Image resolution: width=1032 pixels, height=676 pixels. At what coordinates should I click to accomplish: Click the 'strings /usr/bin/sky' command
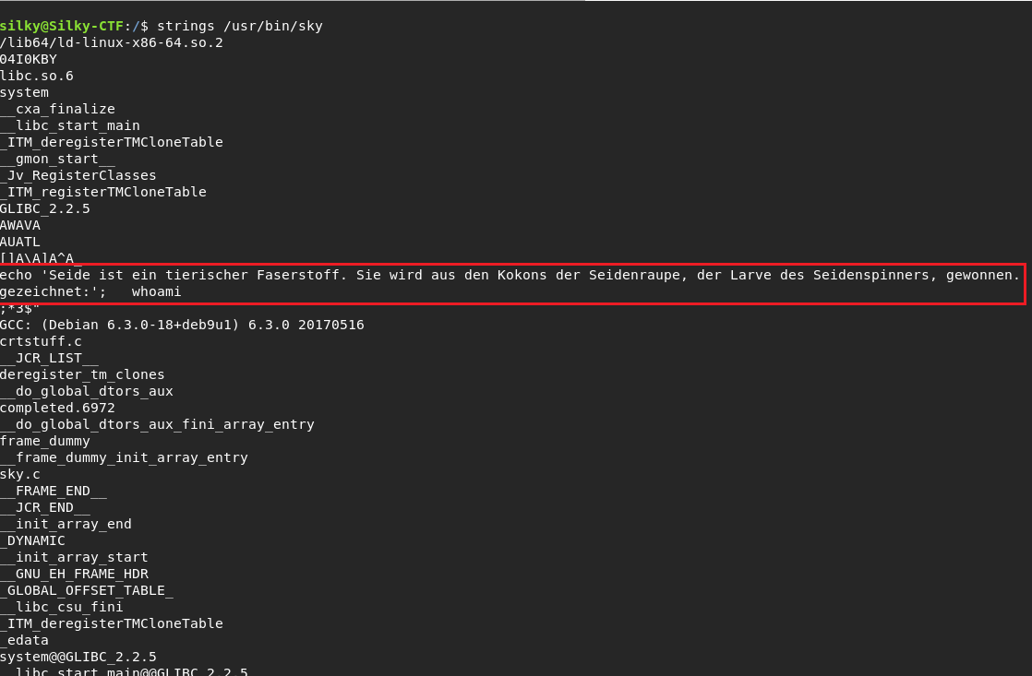(x=240, y=27)
